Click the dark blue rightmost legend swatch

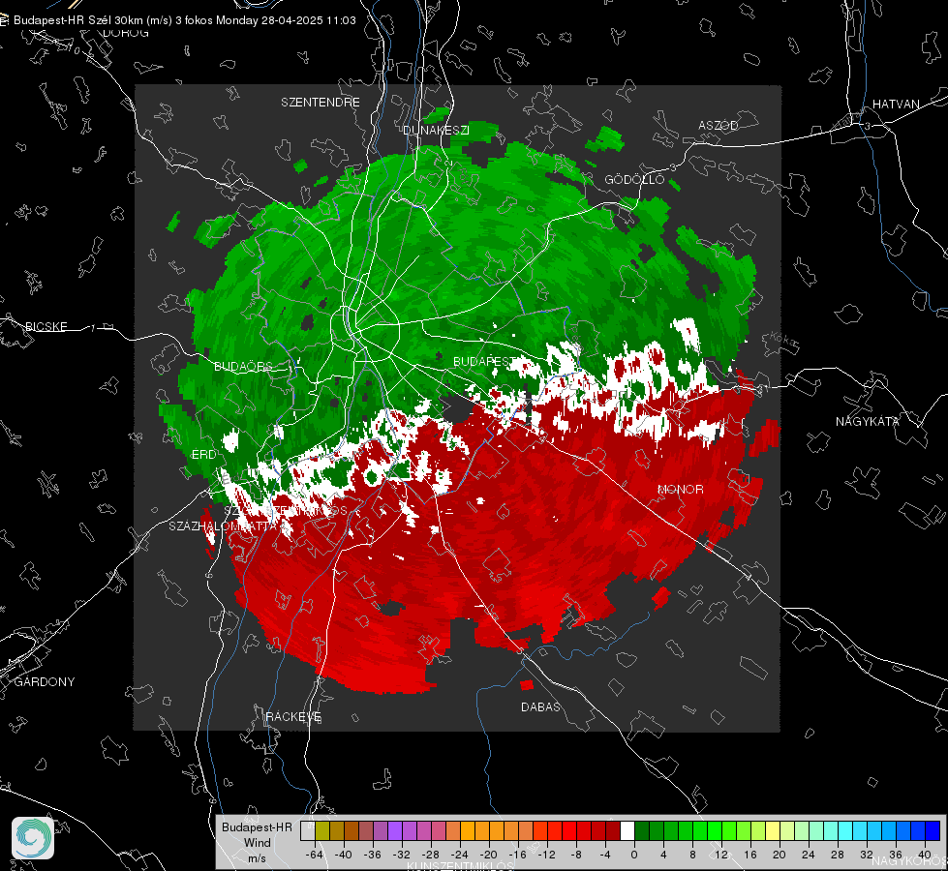click(x=933, y=830)
